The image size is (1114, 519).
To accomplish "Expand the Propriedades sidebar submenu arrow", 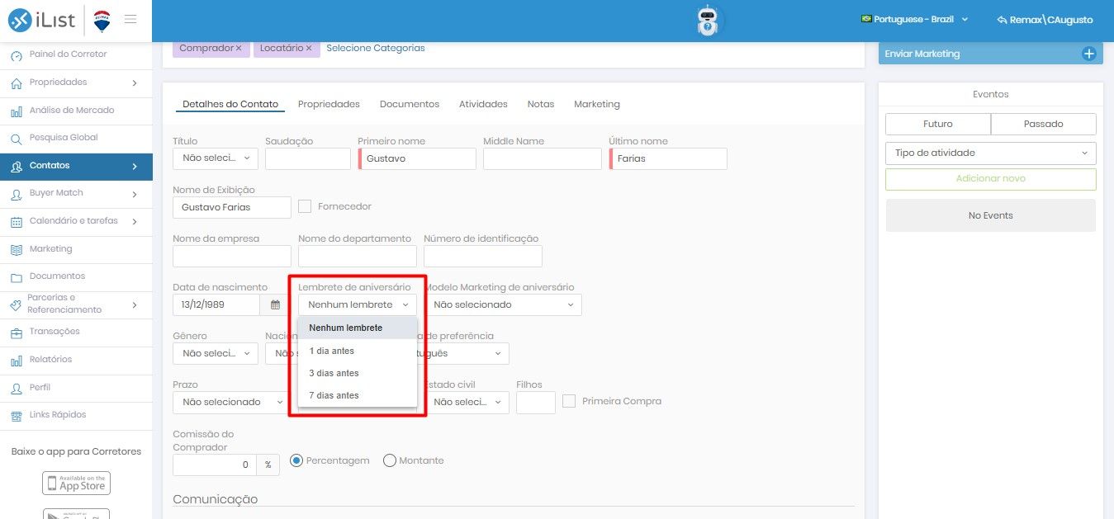I will coord(135,83).
